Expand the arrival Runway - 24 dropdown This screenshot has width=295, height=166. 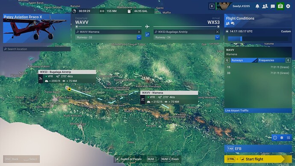click(187, 38)
